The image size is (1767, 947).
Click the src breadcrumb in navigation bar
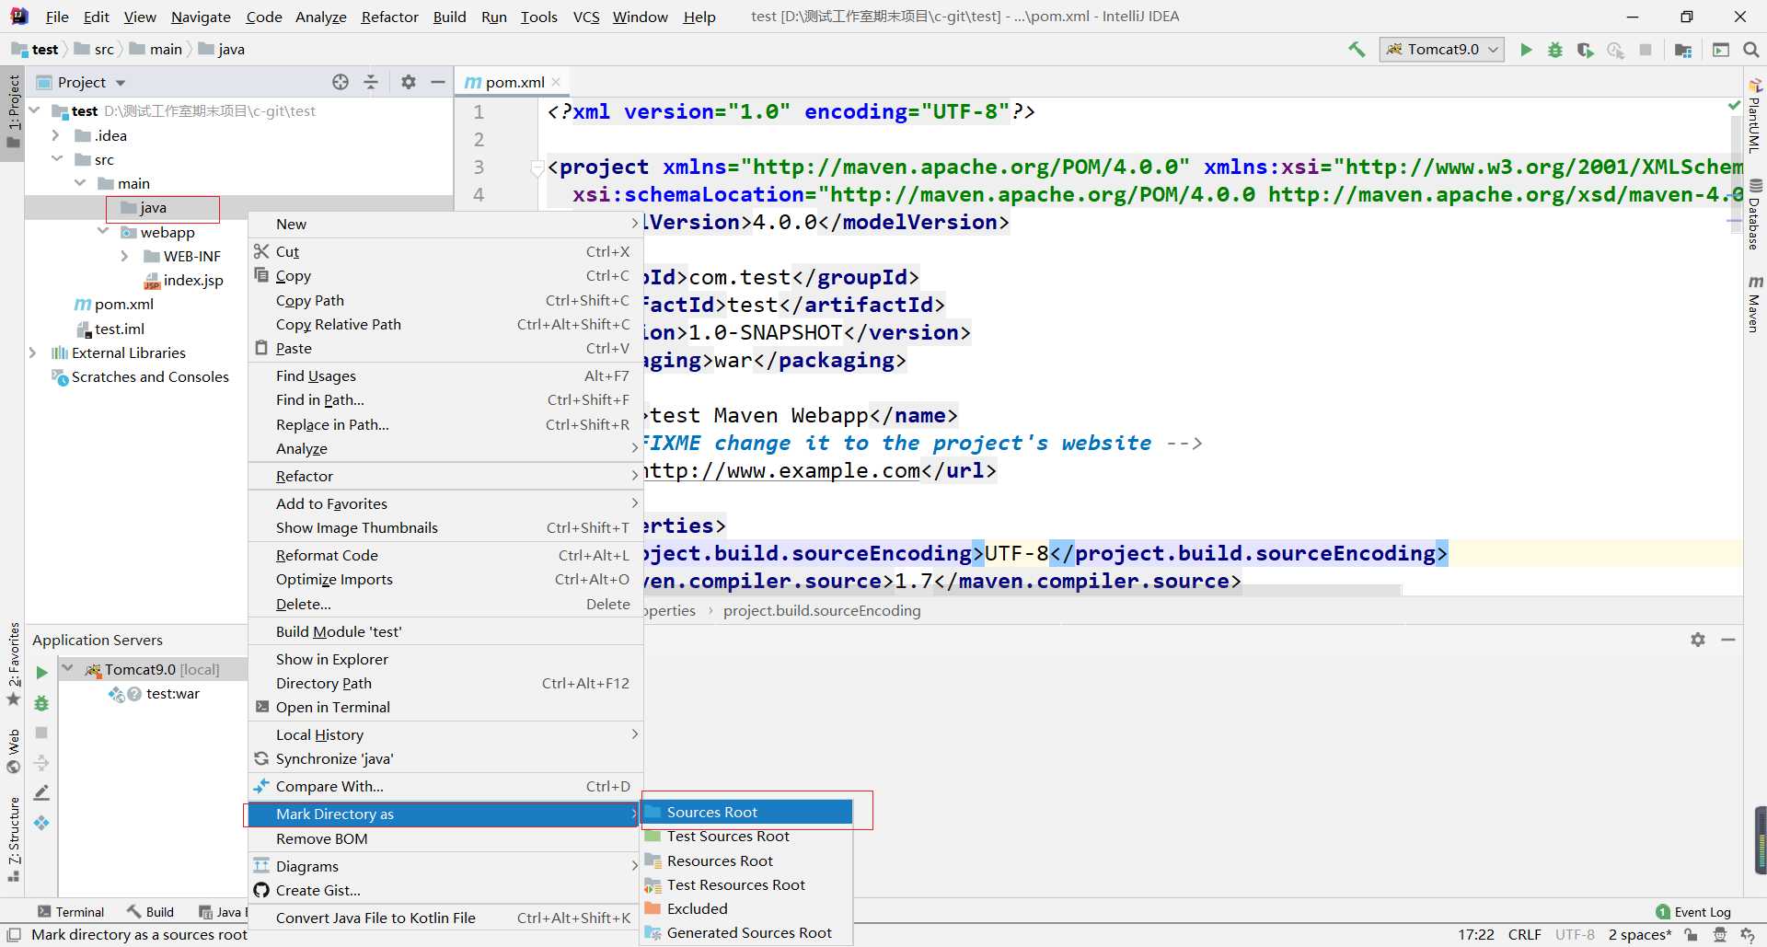point(95,50)
